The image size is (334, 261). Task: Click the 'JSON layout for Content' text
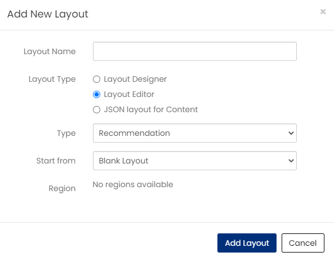pyautogui.click(x=151, y=109)
